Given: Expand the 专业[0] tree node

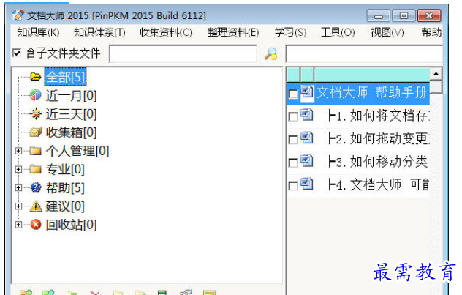Looking at the screenshot, I should click(x=18, y=169).
